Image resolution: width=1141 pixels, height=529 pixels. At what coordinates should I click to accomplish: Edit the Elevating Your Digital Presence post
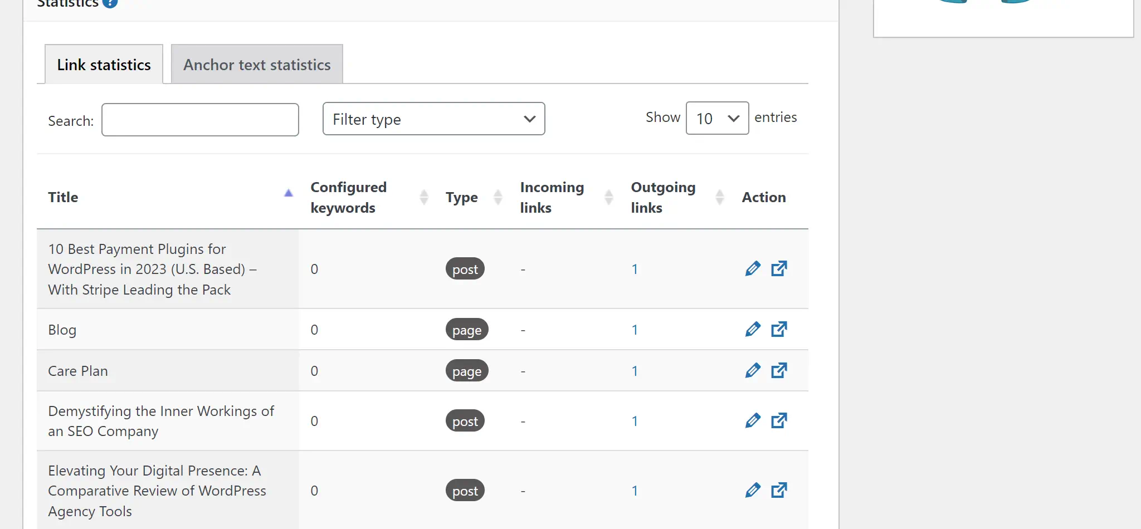pos(753,490)
